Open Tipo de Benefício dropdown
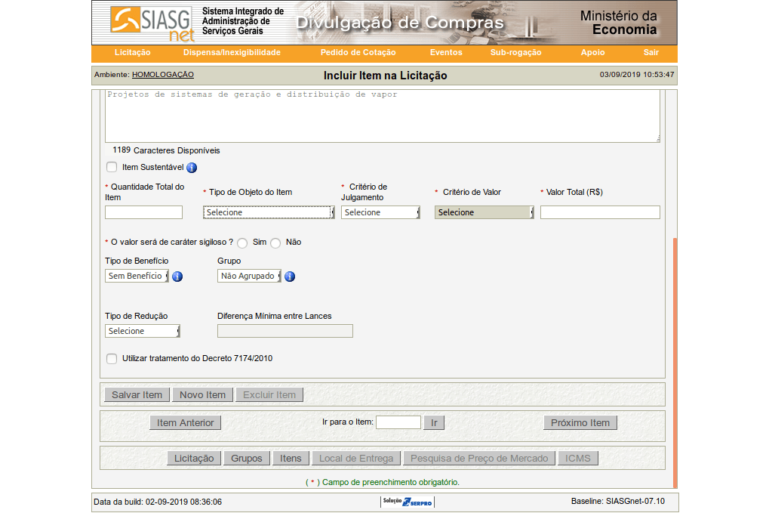769x513 pixels. pyautogui.click(x=137, y=276)
